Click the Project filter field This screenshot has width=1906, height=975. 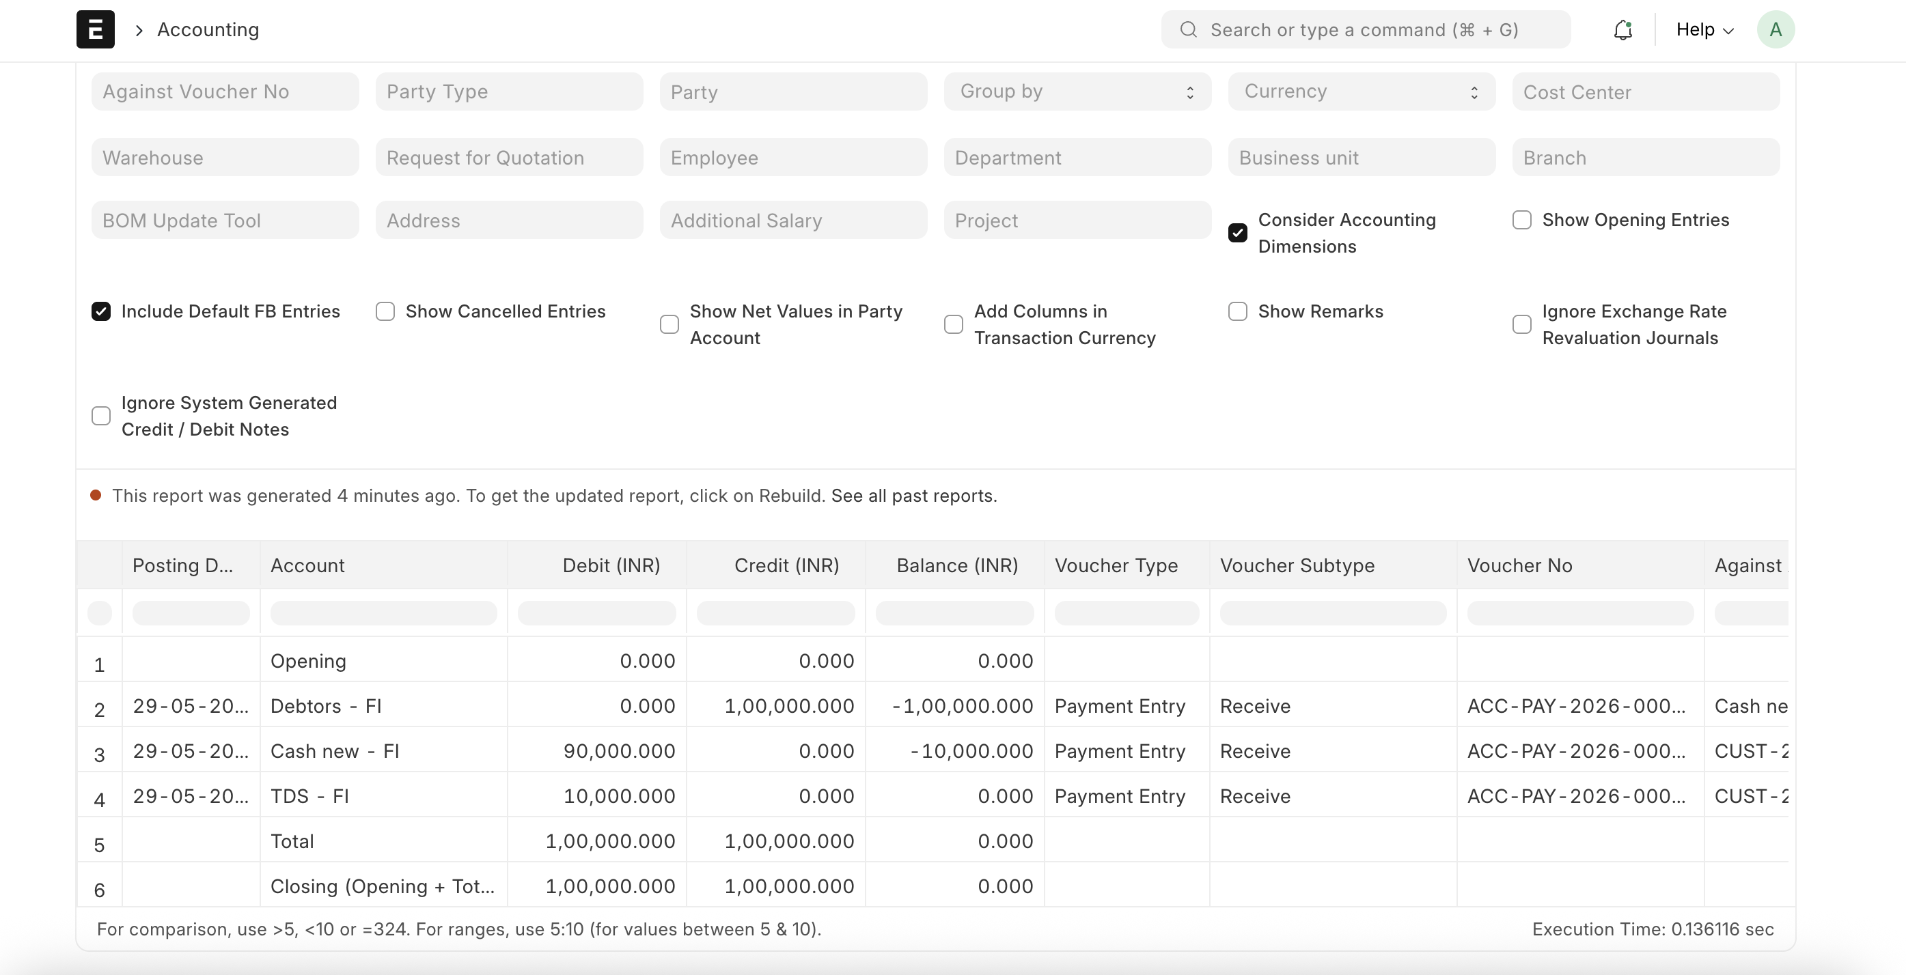1077,221
